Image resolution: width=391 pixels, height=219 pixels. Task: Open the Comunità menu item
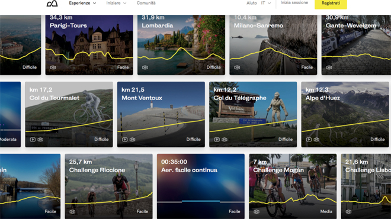146,3
